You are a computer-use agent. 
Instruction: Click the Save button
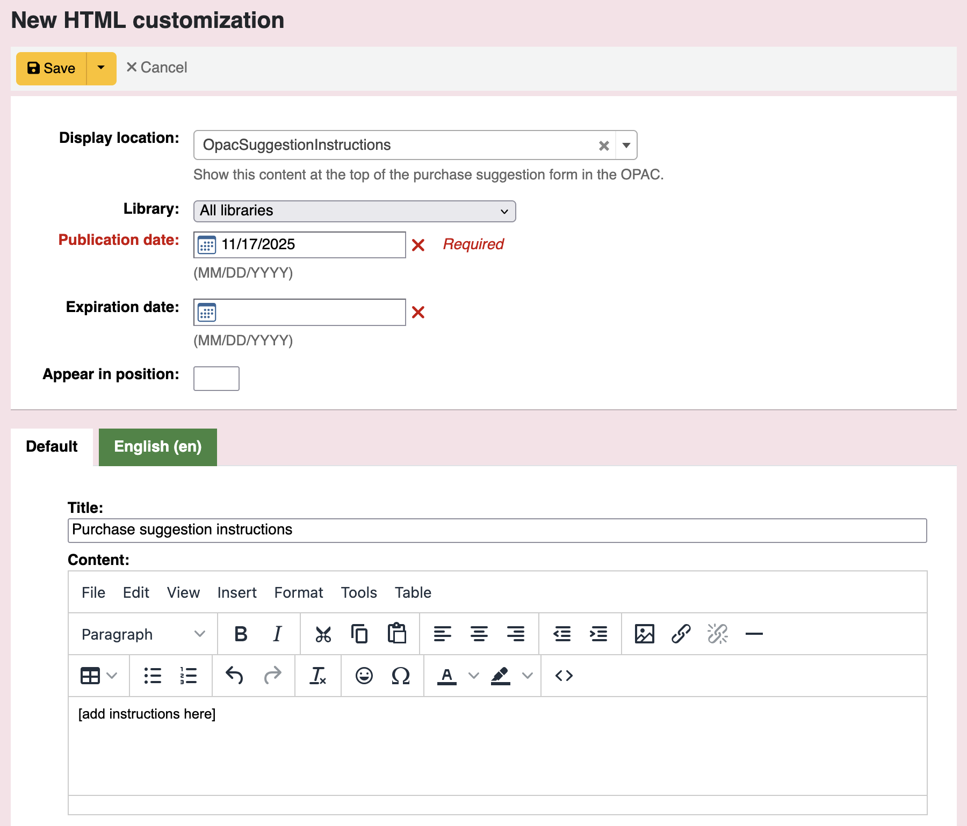(52, 68)
